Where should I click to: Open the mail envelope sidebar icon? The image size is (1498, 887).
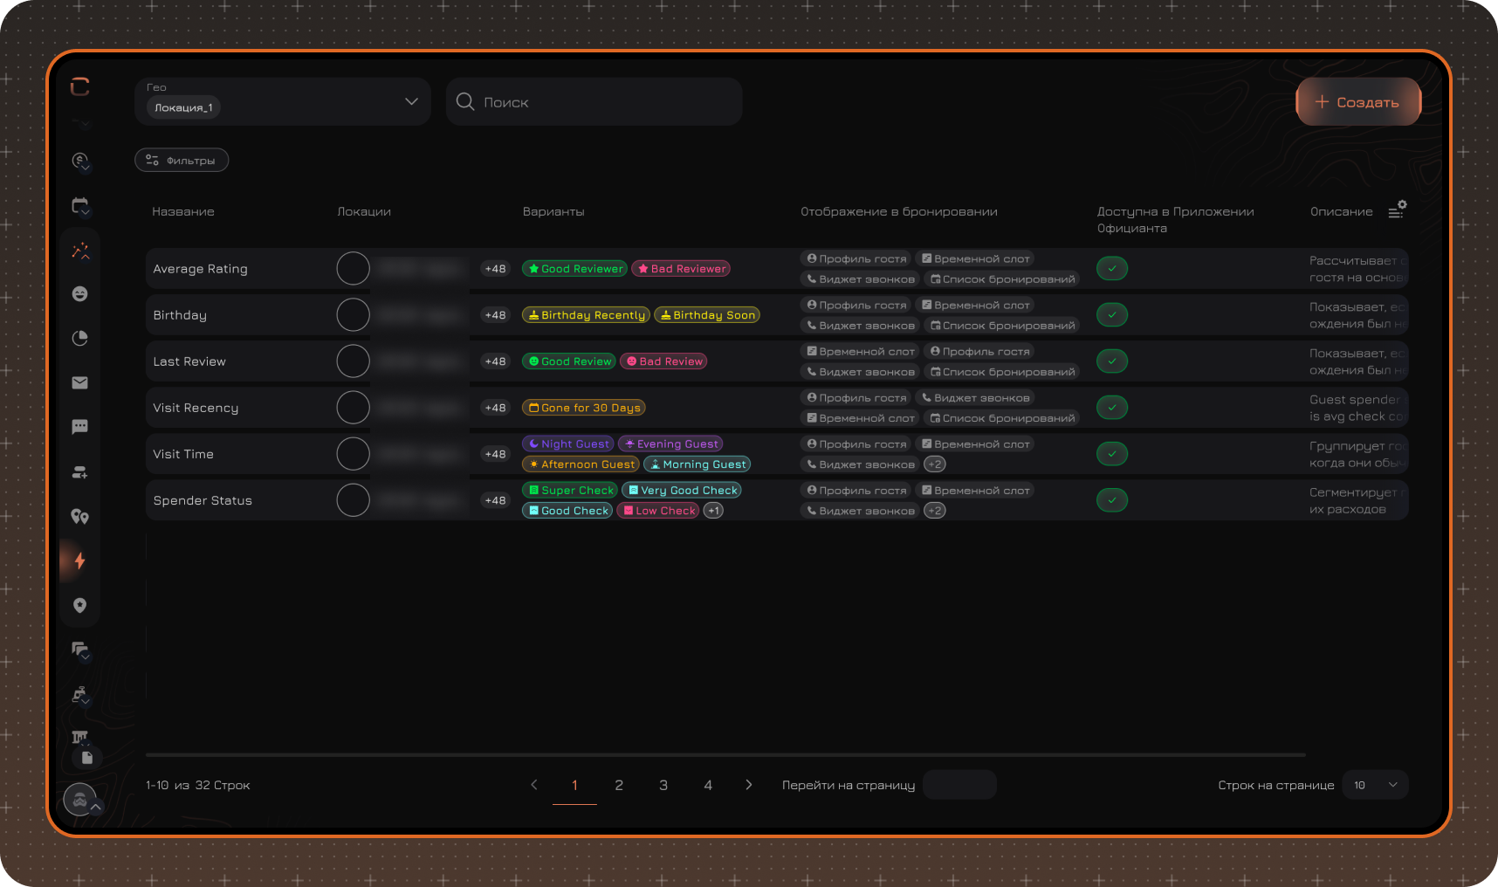tap(79, 382)
